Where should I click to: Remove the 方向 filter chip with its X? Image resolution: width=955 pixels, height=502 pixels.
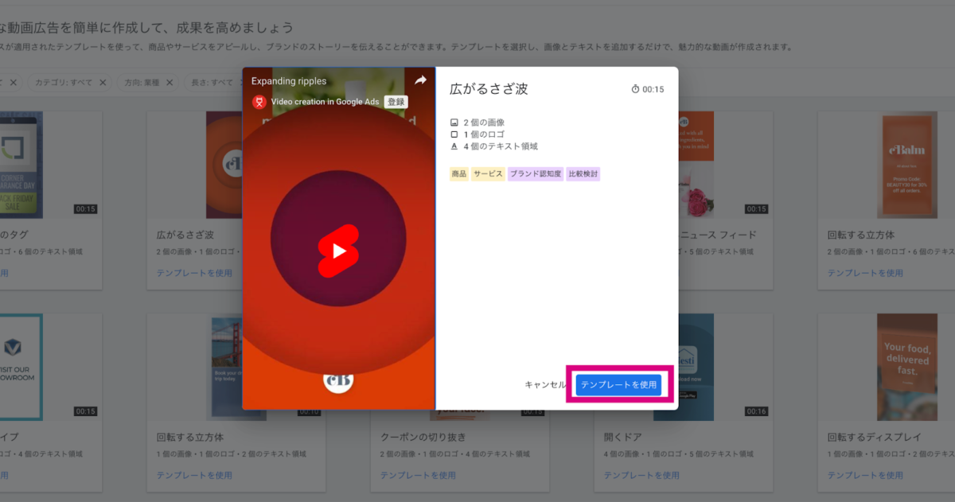point(171,82)
